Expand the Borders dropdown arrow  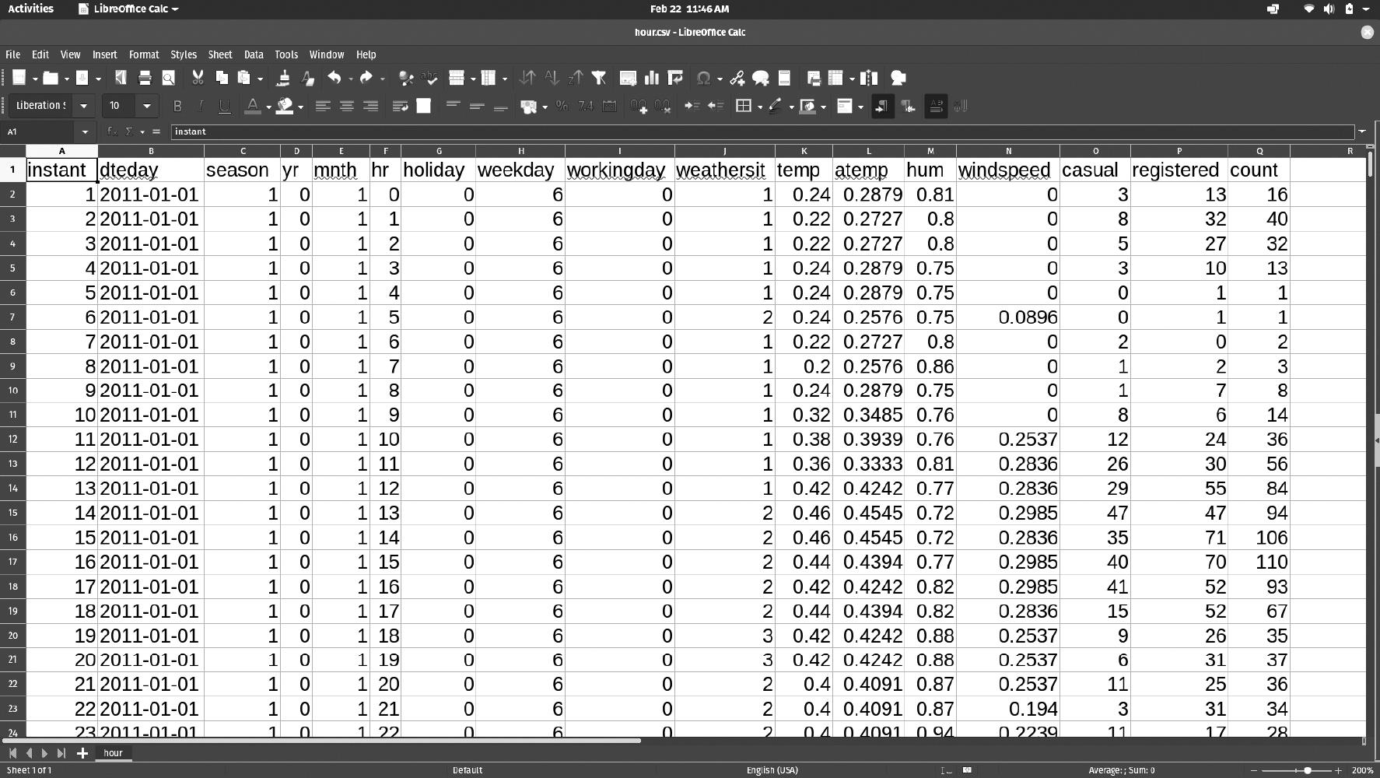coord(759,107)
